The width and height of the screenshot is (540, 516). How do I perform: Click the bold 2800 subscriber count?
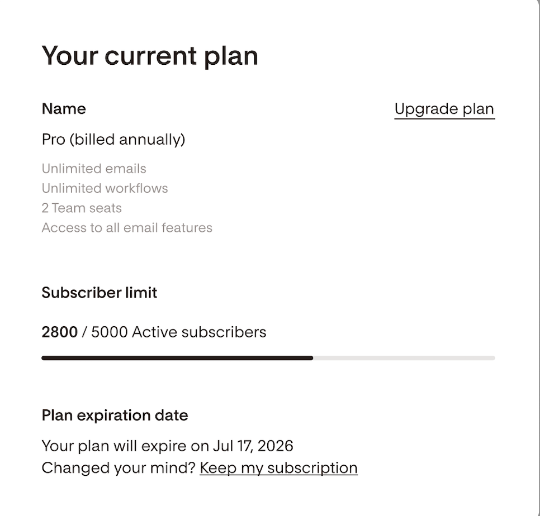pos(59,332)
